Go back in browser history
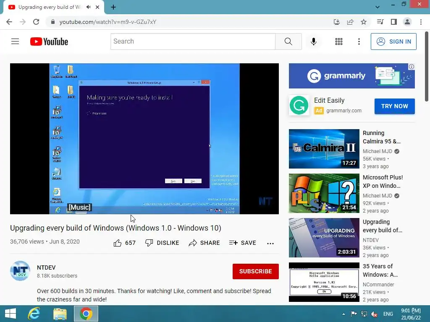430x322 pixels. 9,22
